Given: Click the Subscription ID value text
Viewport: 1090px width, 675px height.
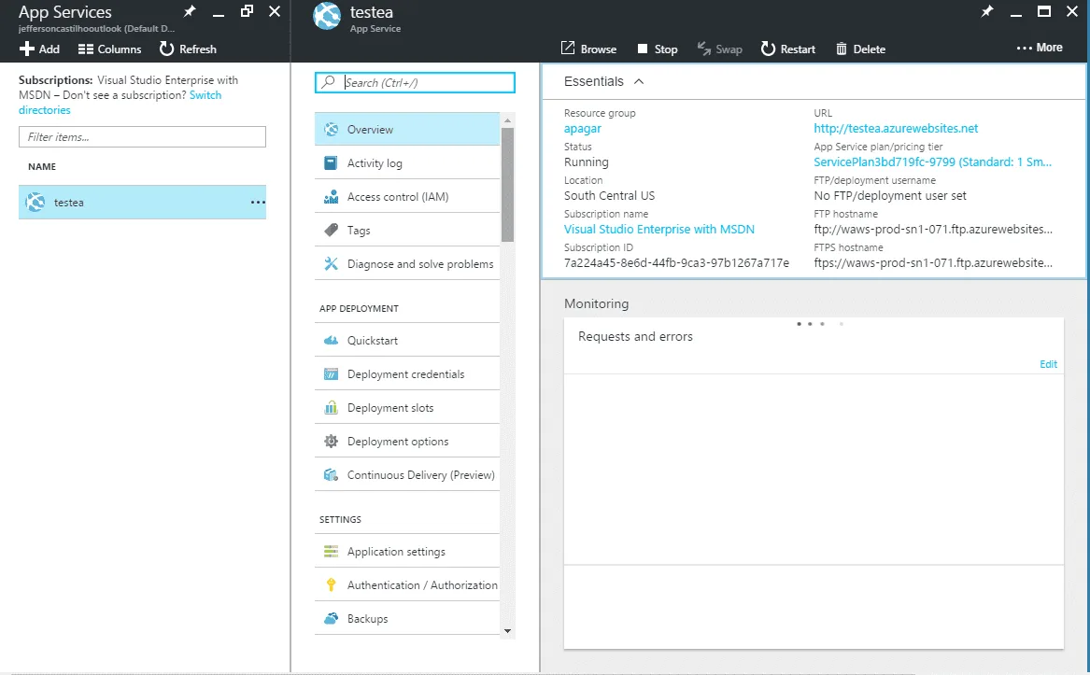Looking at the screenshot, I should pyautogui.click(x=676, y=262).
